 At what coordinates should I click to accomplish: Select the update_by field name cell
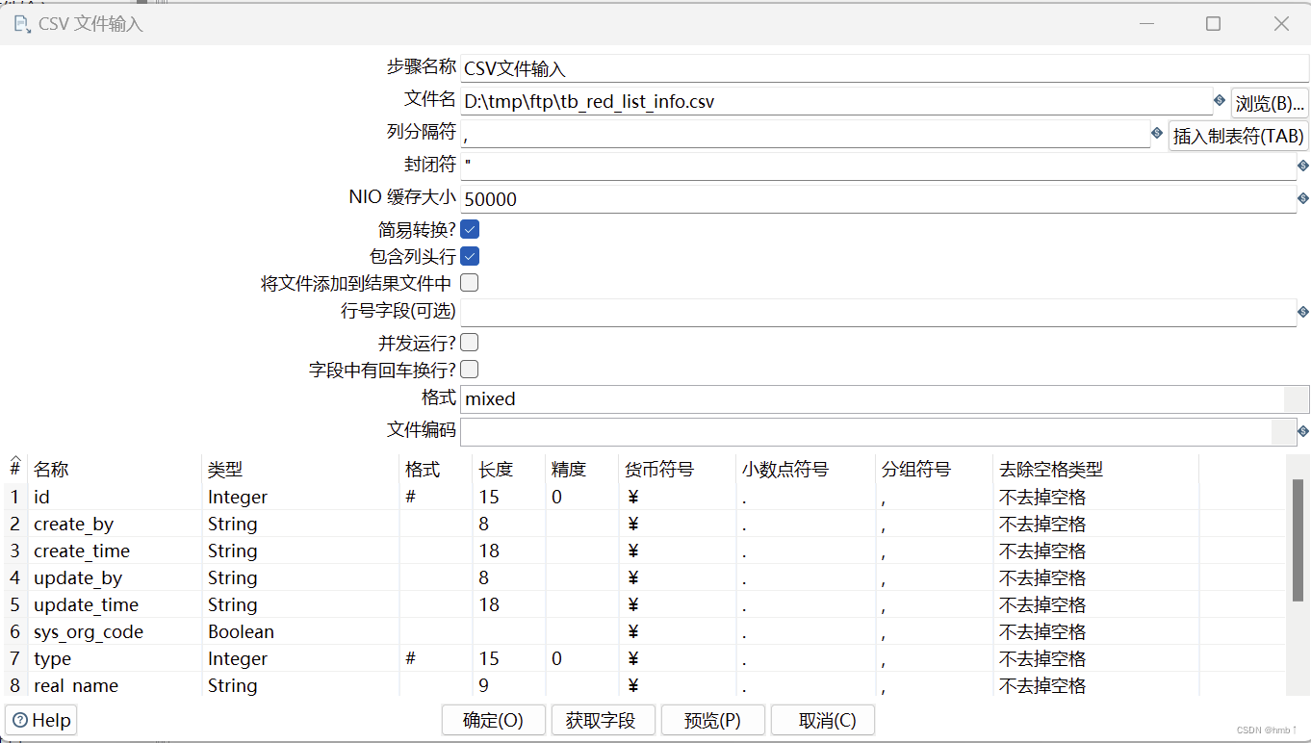click(x=115, y=577)
